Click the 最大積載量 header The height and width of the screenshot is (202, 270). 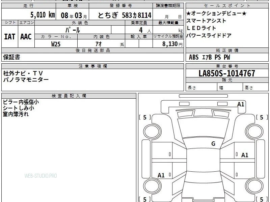(x=168, y=23)
